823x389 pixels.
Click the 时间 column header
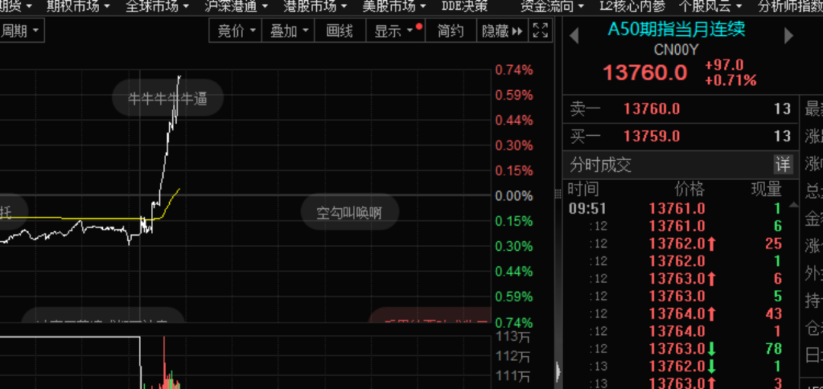click(x=583, y=188)
